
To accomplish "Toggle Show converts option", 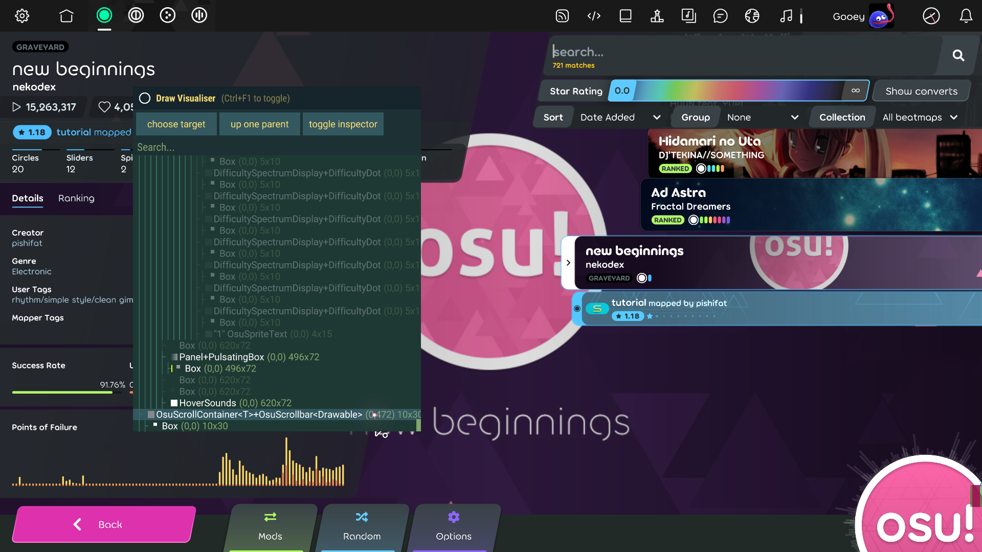I will (922, 91).
